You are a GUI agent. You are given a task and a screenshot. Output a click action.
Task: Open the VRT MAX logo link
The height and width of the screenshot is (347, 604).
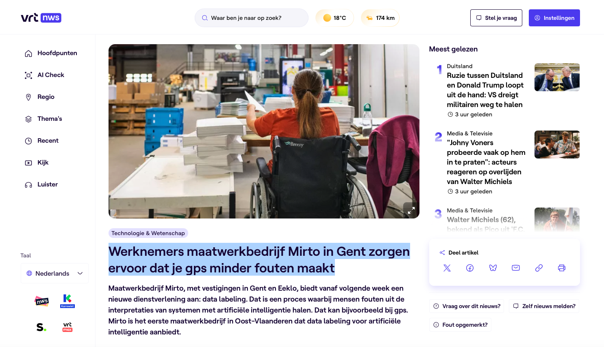tap(67, 327)
